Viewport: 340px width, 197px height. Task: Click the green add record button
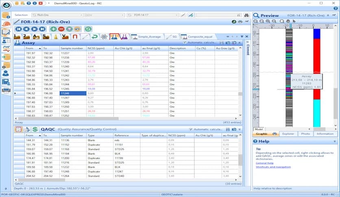pos(53,29)
